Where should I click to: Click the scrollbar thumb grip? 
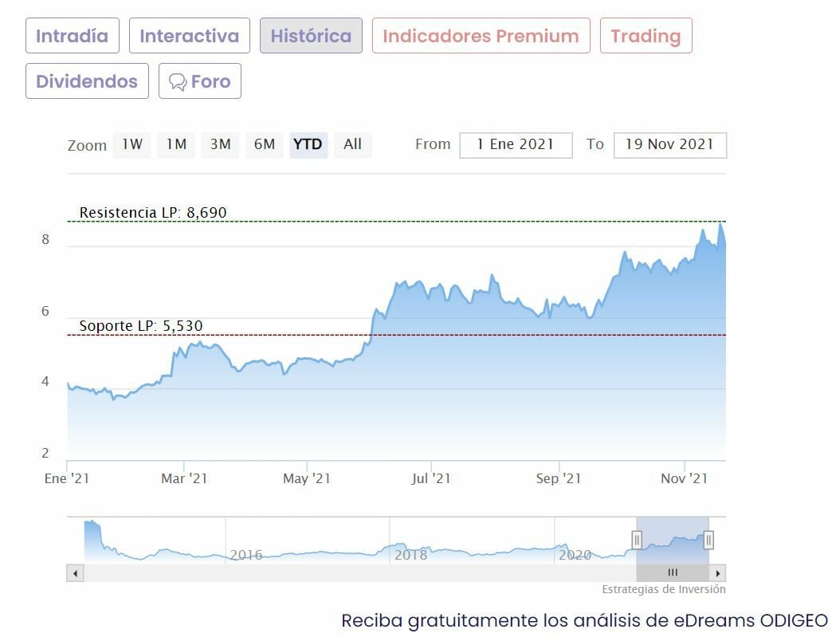tap(673, 573)
